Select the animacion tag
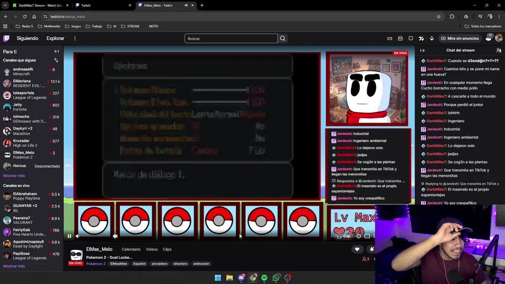 pyautogui.click(x=201, y=264)
